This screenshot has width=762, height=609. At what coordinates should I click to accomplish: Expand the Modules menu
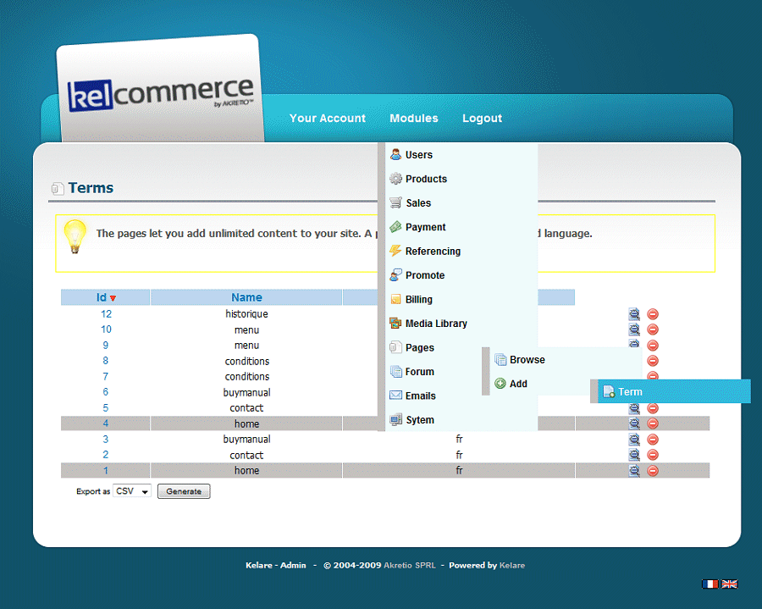coord(414,119)
